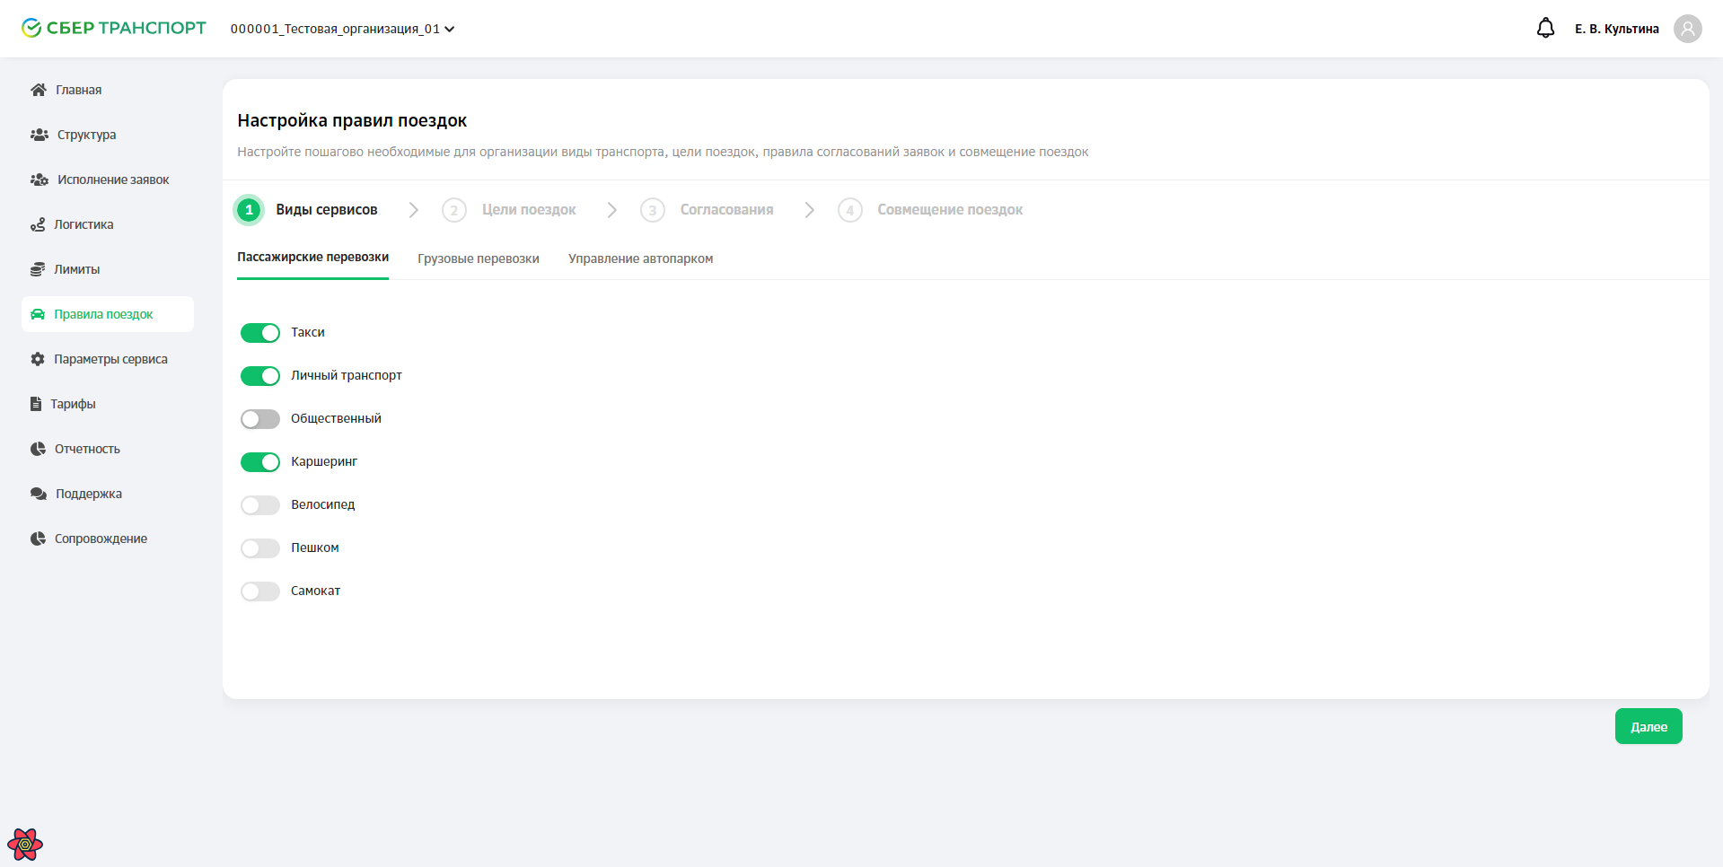Open the notifications bell
The image size is (1723, 867).
[x=1545, y=29]
